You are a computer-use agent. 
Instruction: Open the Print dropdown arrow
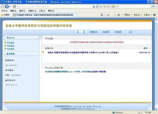pos(122,15)
